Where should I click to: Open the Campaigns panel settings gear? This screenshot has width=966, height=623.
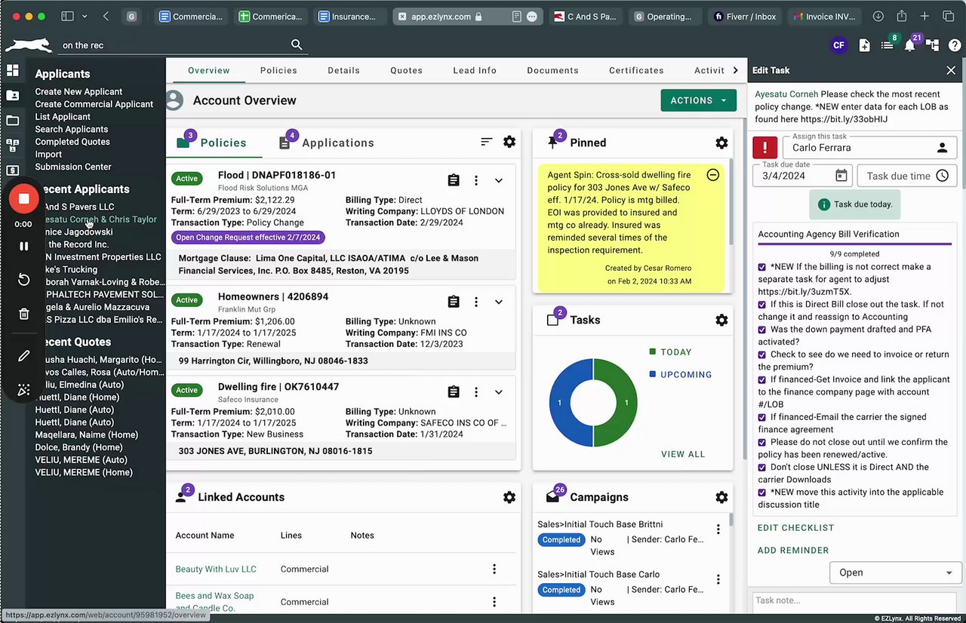pos(721,497)
